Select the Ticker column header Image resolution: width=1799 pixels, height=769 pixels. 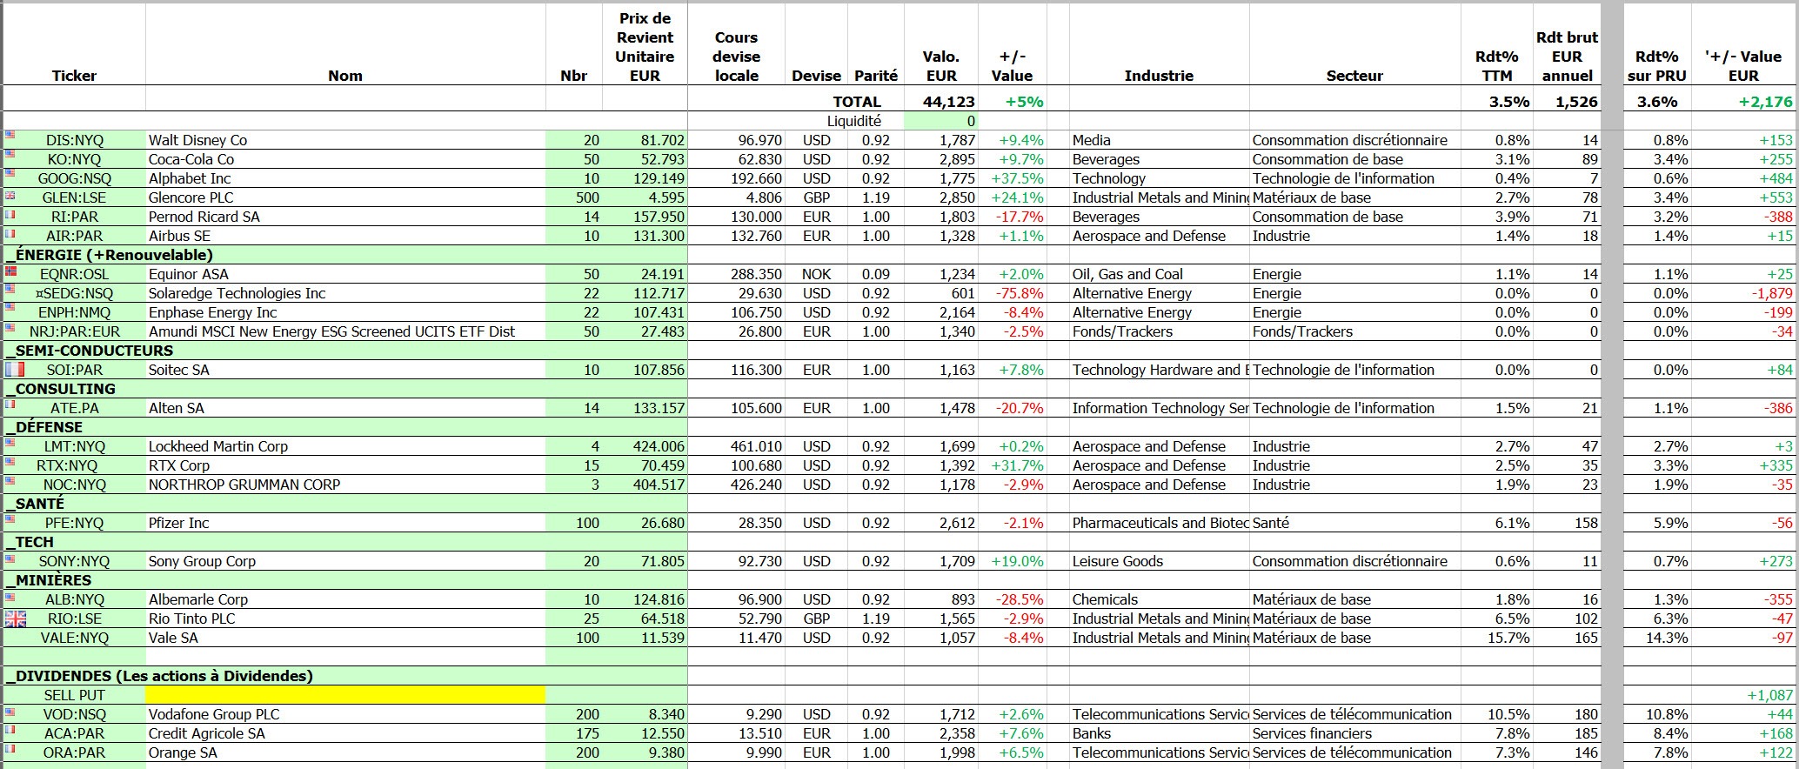point(74,76)
